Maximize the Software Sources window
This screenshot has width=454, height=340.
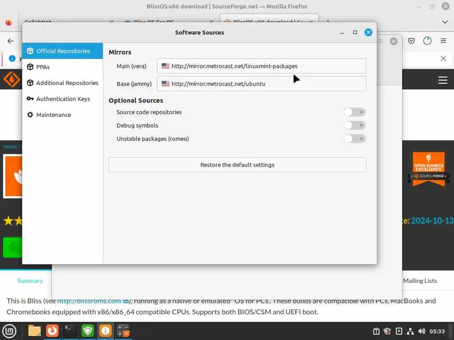click(355, 32)
